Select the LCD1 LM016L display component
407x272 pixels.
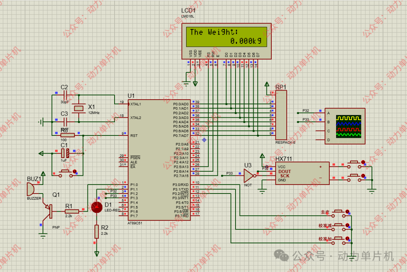[226, 41]
